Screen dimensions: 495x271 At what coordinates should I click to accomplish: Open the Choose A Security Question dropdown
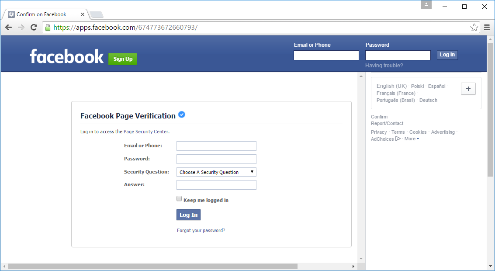point(216,172)
